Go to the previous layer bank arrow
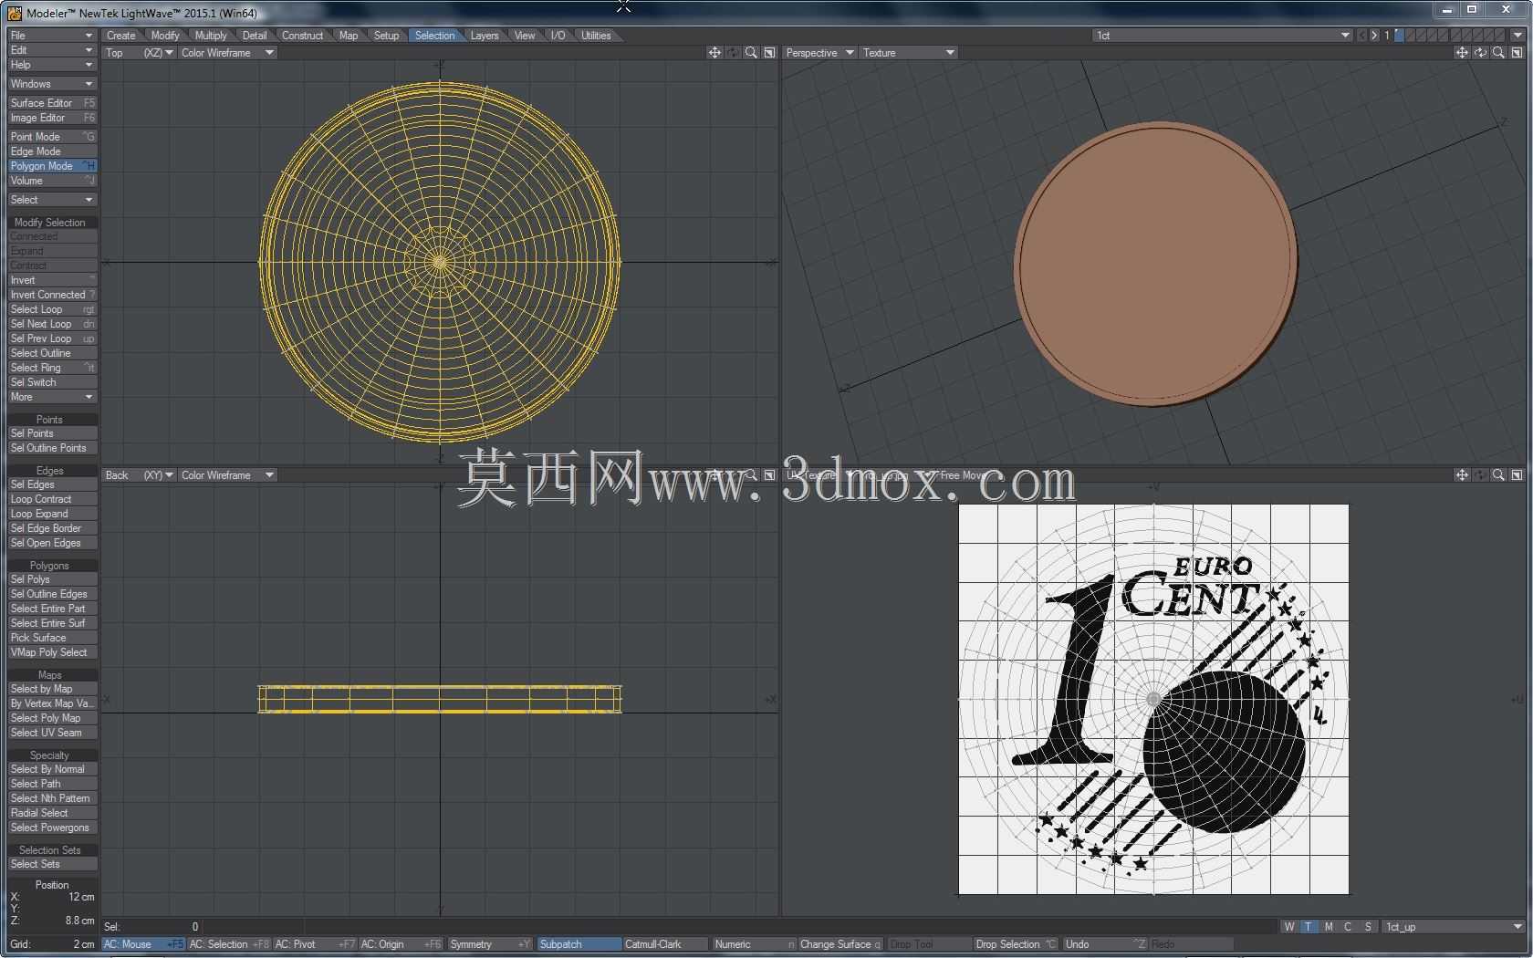Image resolution: width=1533 pixels, height=958 pixels. [1362, 36]
